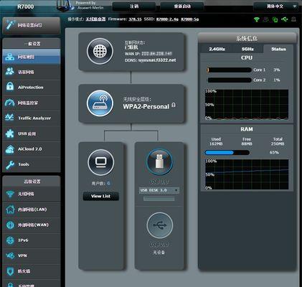Image resolution: width=302 pixels, height=287 pixels.
Task: Click the RAM Free 88MB value
Action: click(x=247, y=143)
